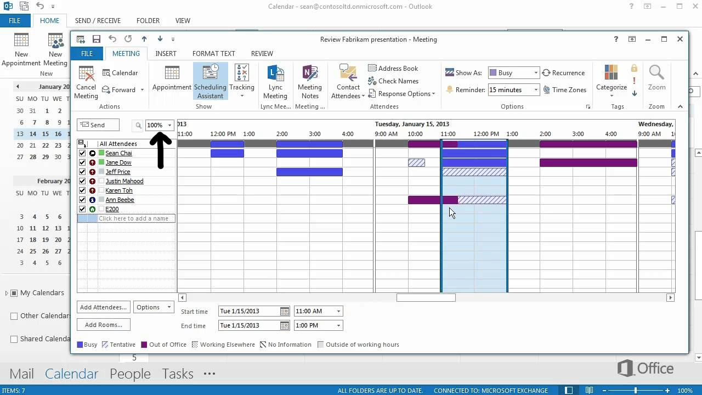Open the Show As dropdown
This screenshot has height=395, width=702.
536,73
